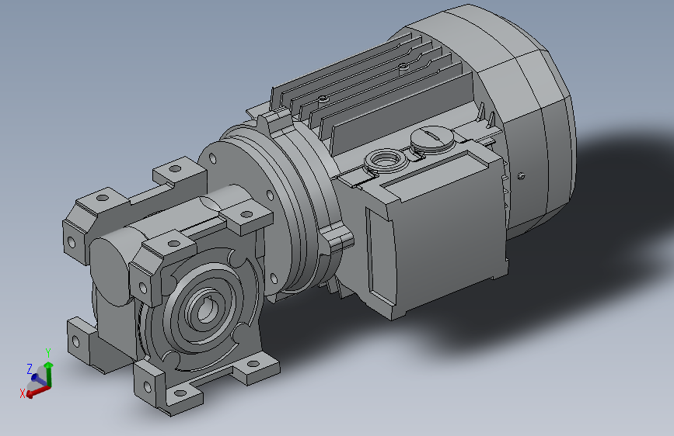Select the terminal box side face on the motor
This screenshot has height=436, width=674.
click(x=447, y=240)
